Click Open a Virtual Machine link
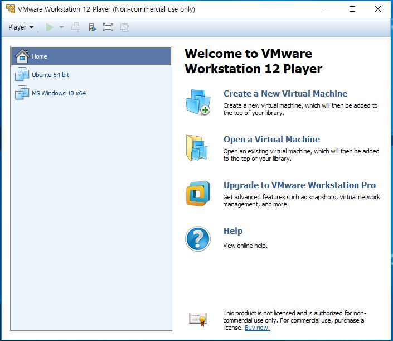This screenshot has width=393, height=341. click(x=271, y=140)
